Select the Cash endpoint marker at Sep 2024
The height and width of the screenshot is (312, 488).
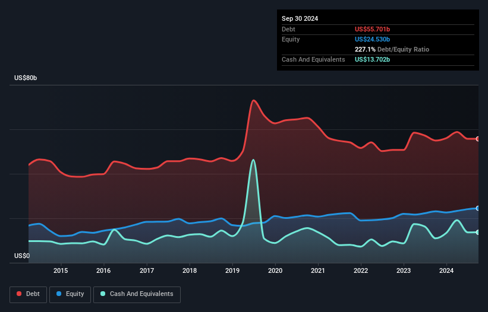coord(478,232)
